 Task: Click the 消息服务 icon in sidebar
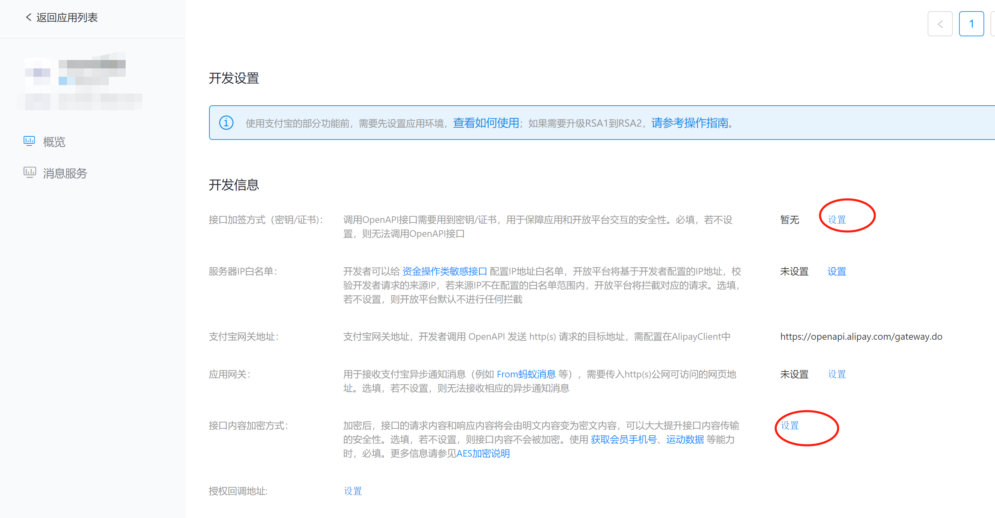click(29, 173)
